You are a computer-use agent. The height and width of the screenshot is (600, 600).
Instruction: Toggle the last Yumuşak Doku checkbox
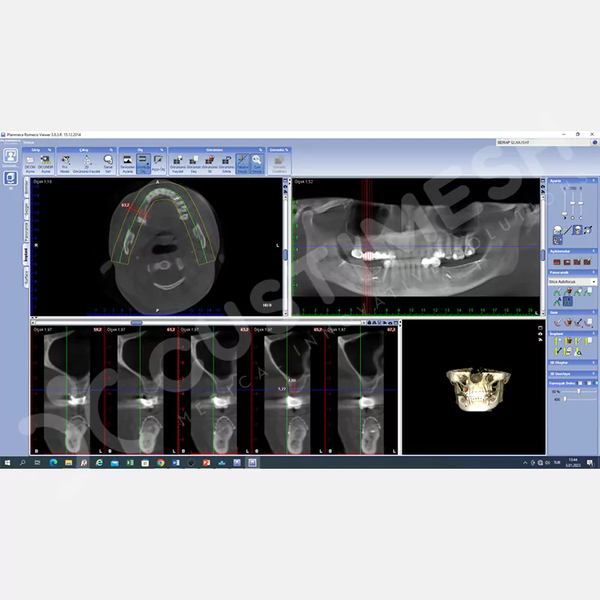[x=595, y=382]
